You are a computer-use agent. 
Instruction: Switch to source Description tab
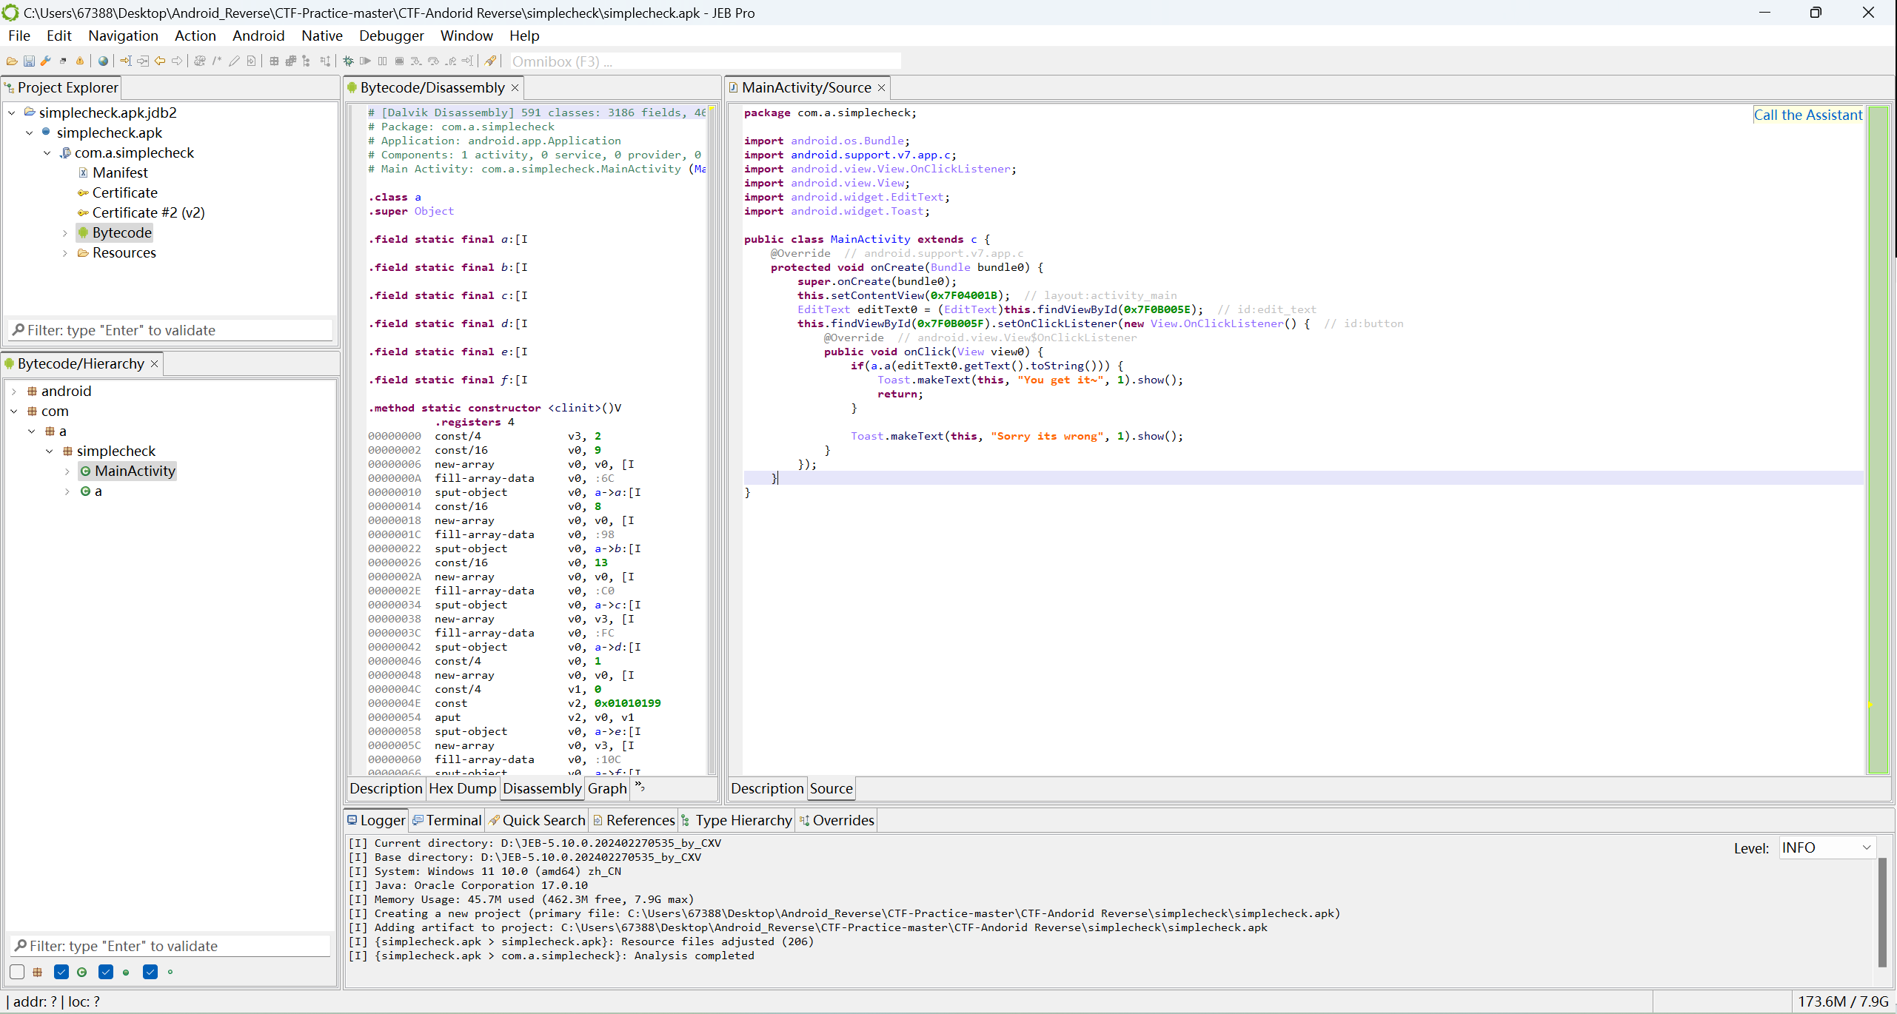[x=766, y=788]
